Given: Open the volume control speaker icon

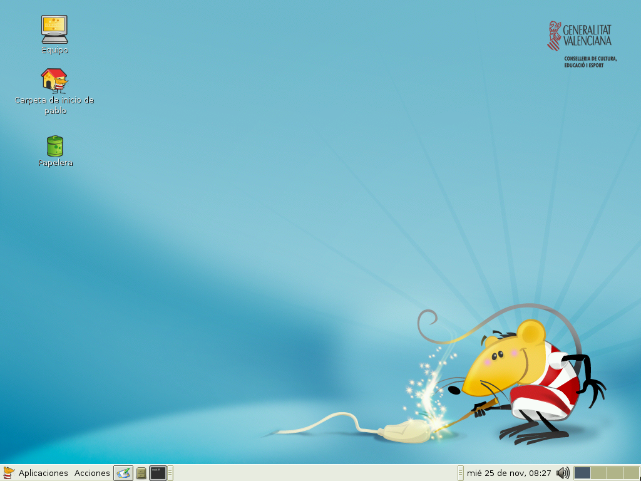Looking at the screenshot, I should coord(563,473).
